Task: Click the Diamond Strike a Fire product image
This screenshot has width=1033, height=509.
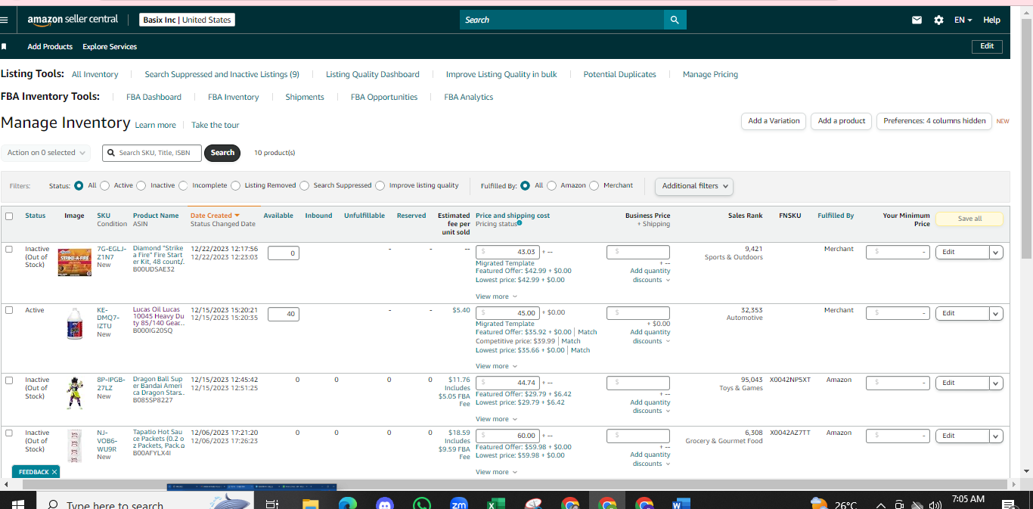Action: (x=74, y=262)
